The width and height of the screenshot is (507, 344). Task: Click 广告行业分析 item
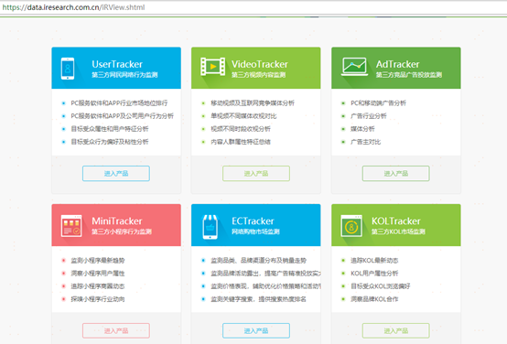pos(369,116)
